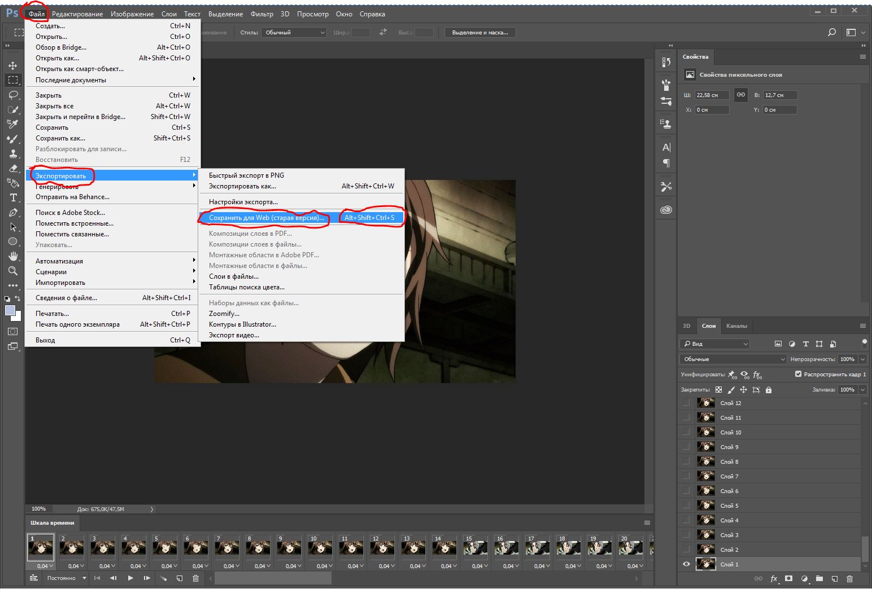Toggle the layer filter switch in Layers panel
The height and width of the screenshot is (589, 872).
tap(864, 343)
